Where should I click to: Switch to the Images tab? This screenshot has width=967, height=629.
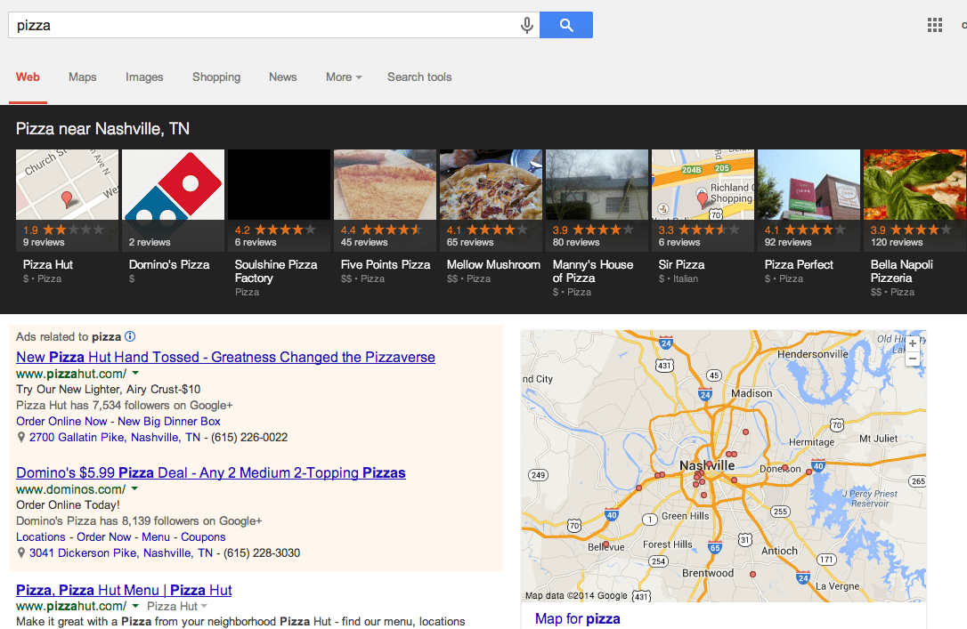tap(144, 77)
